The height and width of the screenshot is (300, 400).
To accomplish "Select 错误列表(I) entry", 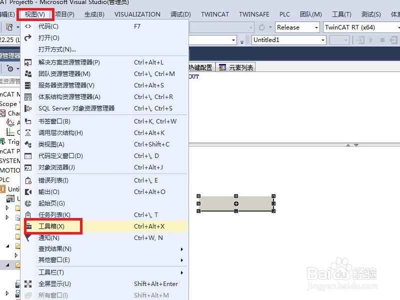I will click(x=104, y=180).
